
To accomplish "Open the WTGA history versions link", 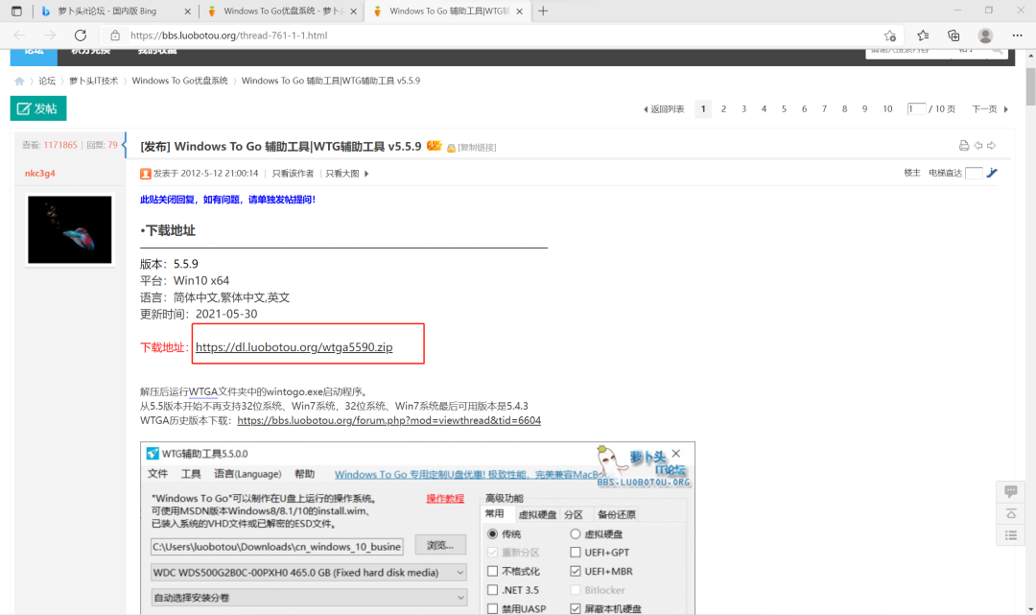I will tap(388, 421).
